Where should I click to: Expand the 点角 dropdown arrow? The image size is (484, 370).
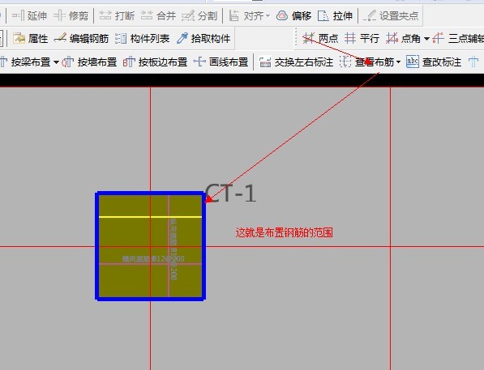(x=426, y=39)
